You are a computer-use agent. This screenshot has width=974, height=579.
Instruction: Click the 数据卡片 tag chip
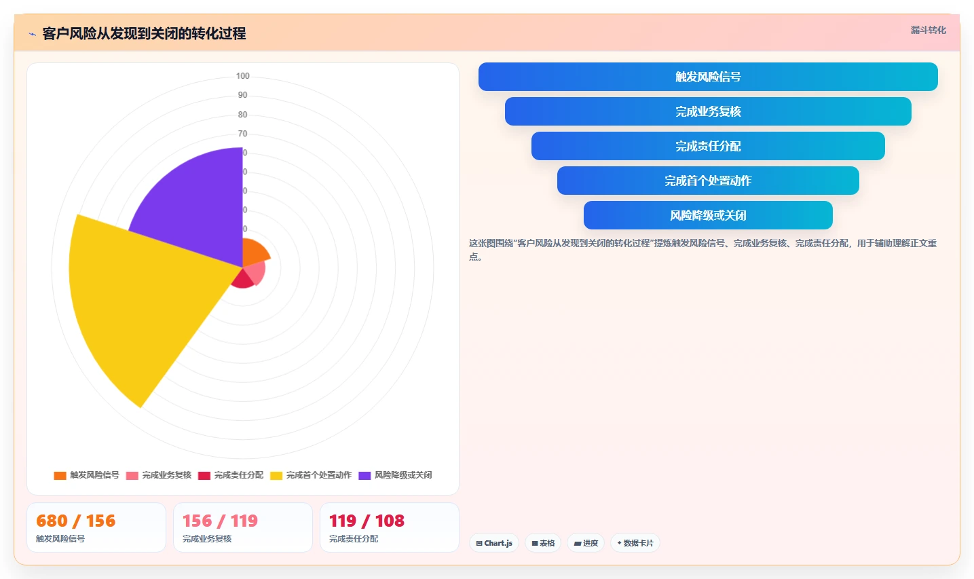tap(635, 543)
